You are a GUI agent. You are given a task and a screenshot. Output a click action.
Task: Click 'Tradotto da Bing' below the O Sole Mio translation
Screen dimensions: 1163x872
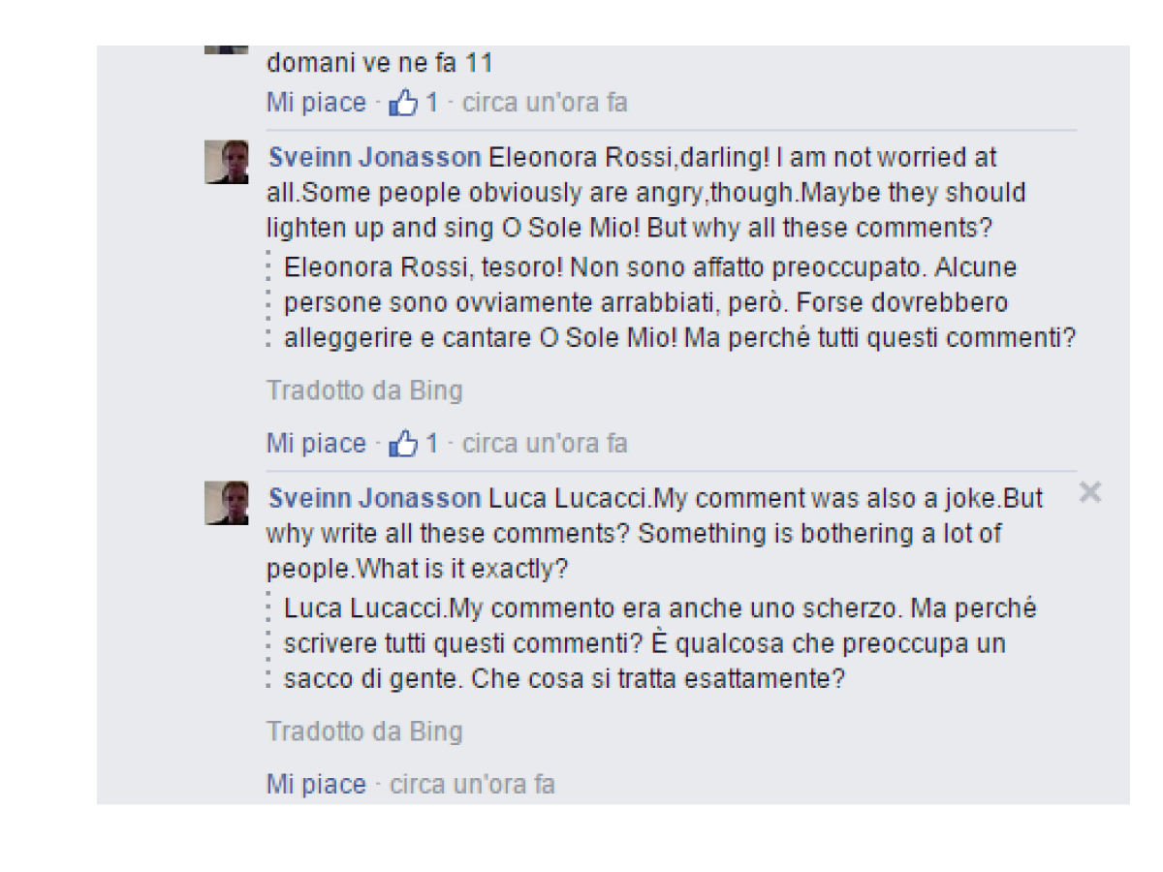point(364,390)
